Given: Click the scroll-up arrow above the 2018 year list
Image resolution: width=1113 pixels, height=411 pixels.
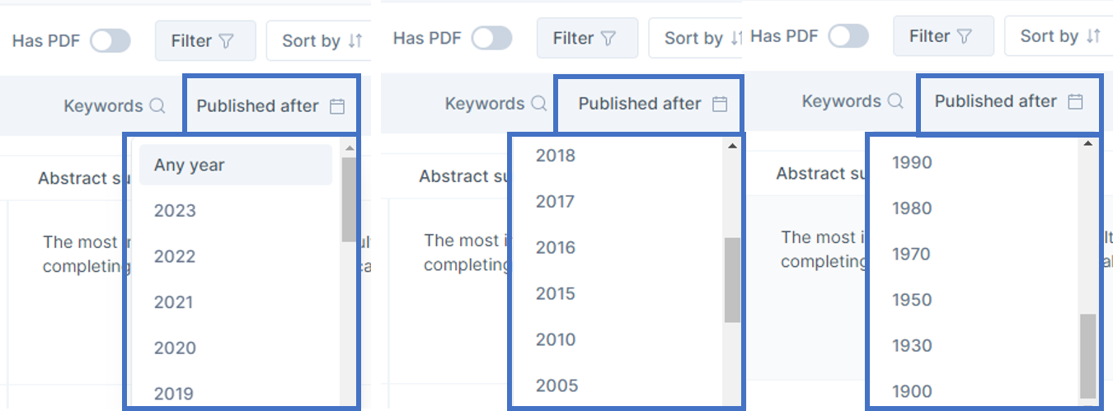Looking at the screenshot, I should coord(732,147).
